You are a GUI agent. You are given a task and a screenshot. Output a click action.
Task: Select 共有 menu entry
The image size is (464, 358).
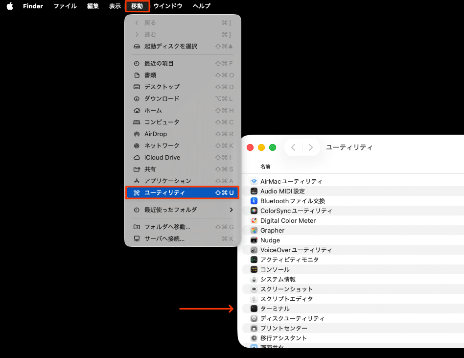click(183, 169)
